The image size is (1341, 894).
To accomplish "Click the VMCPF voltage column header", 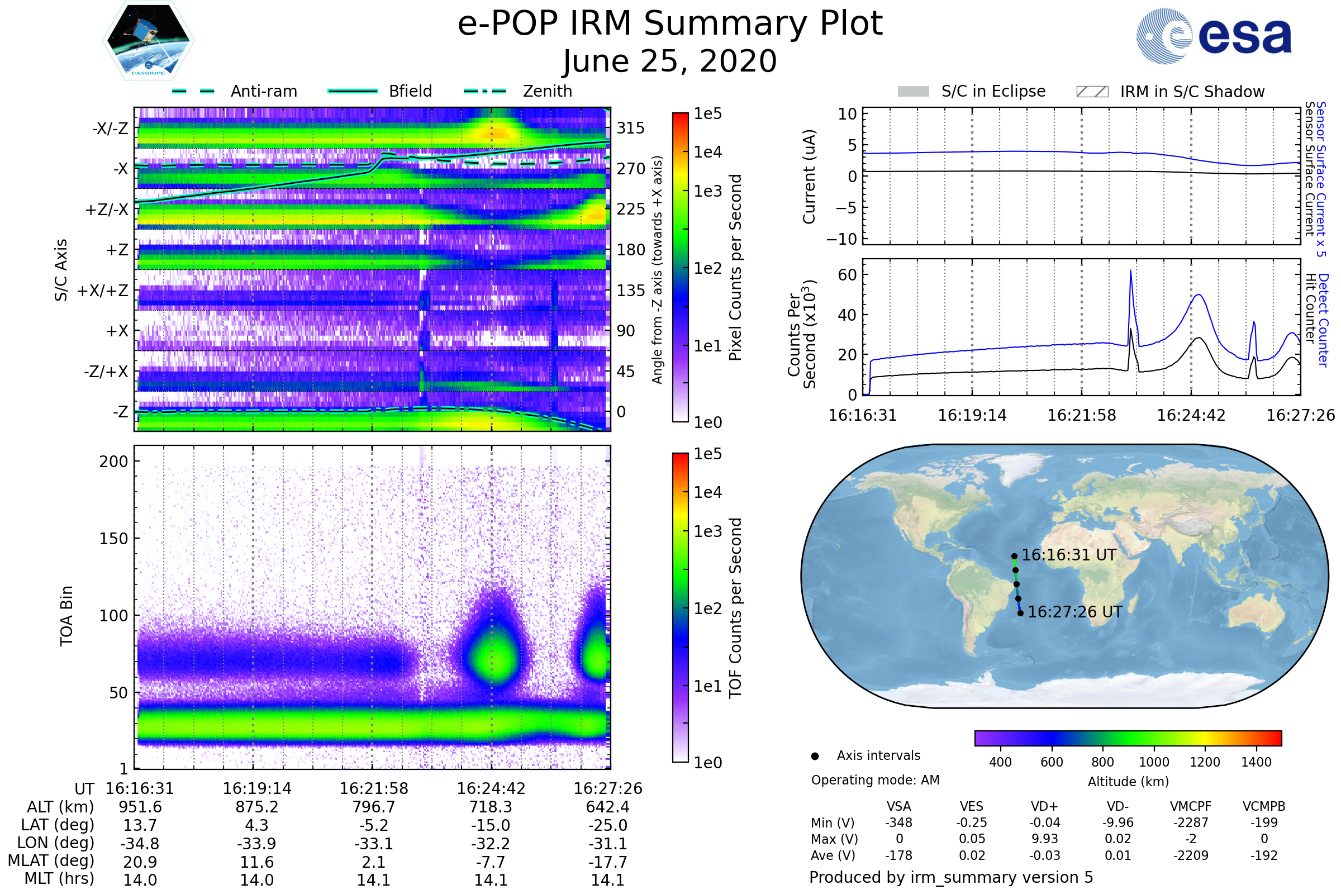I will click(x=1191, y=806).
